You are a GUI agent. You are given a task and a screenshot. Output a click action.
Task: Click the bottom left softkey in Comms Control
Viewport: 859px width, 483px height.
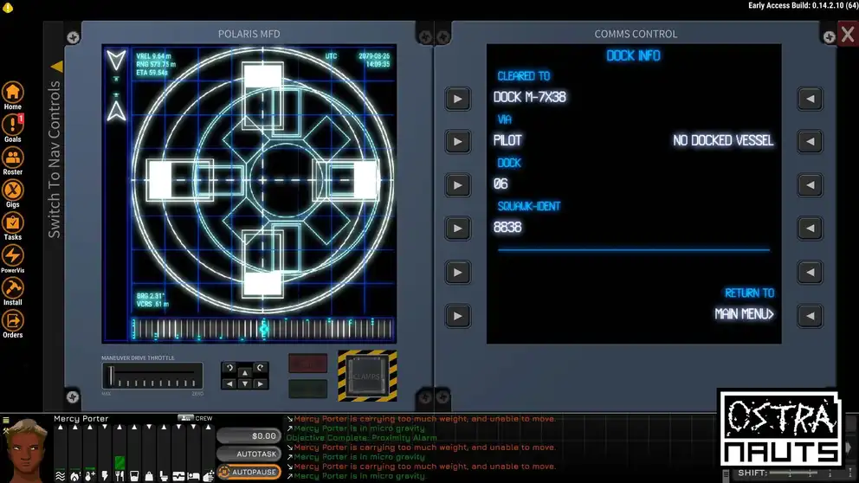tap(457, 316)
